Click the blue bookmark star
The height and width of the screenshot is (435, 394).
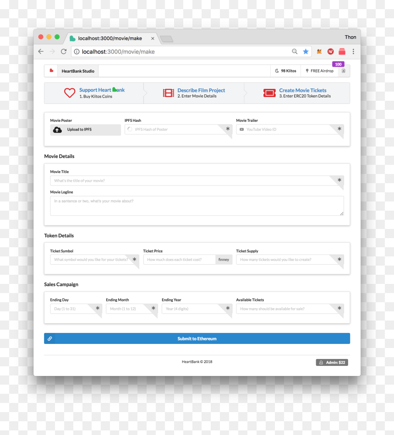(x=306, y=51)
